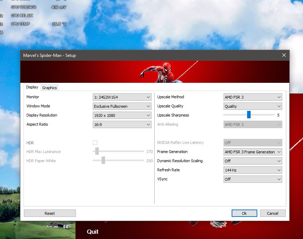This screenshot has height=239, width=303.
Task: Expand the Upscale Method dropdown
Action: [x=253, y=97]
